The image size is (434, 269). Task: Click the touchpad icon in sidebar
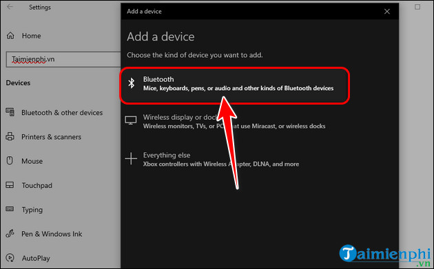click(x=10, y=184)
